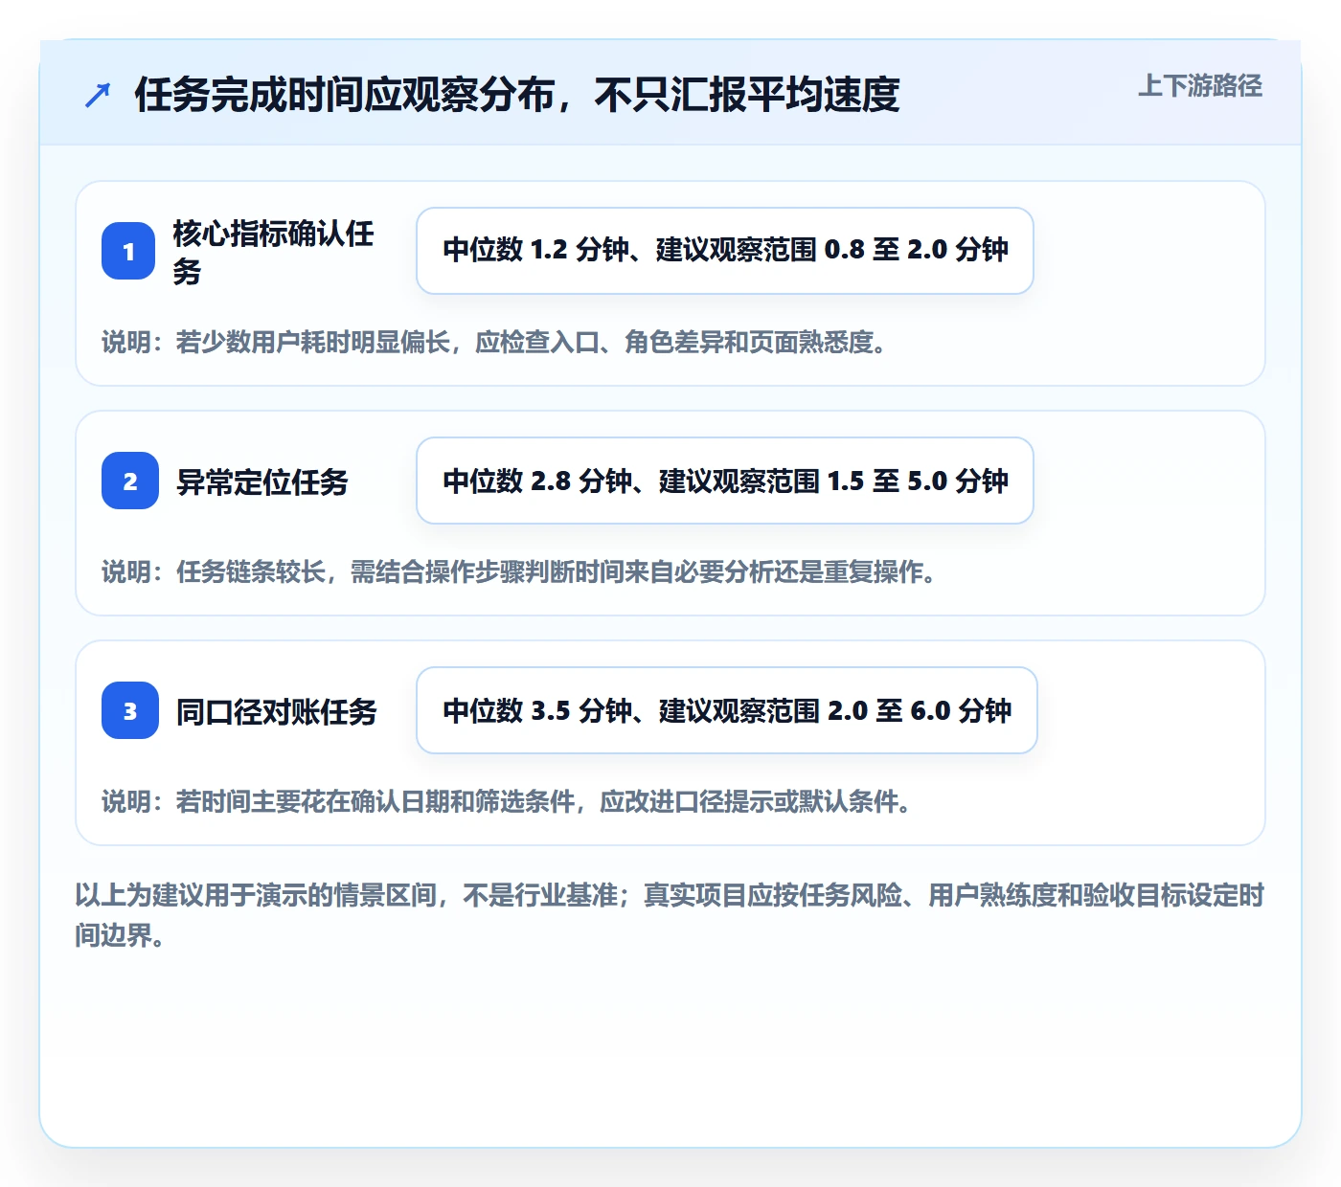
Task: Click the 上下游路径 label in header
Action: point(1199,85)
